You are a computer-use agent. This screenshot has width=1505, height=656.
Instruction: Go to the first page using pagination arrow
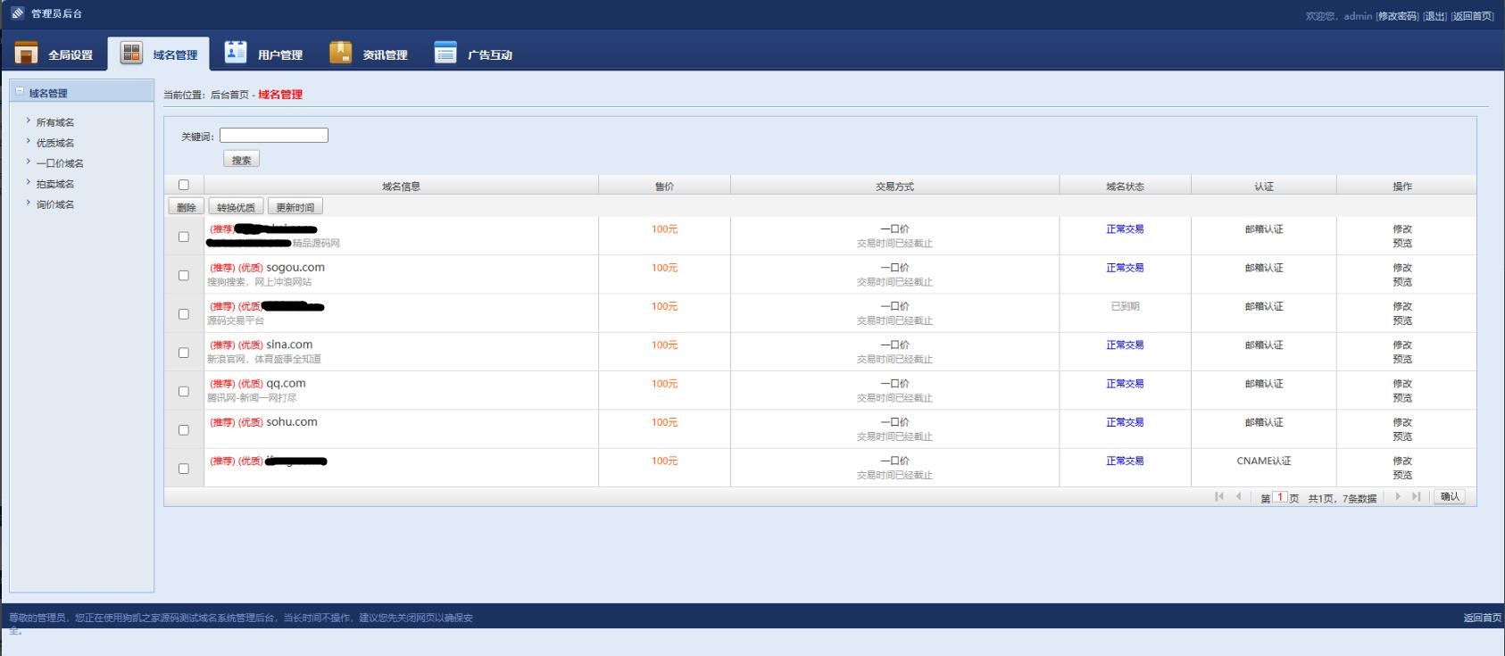(x=1218, y=497)
